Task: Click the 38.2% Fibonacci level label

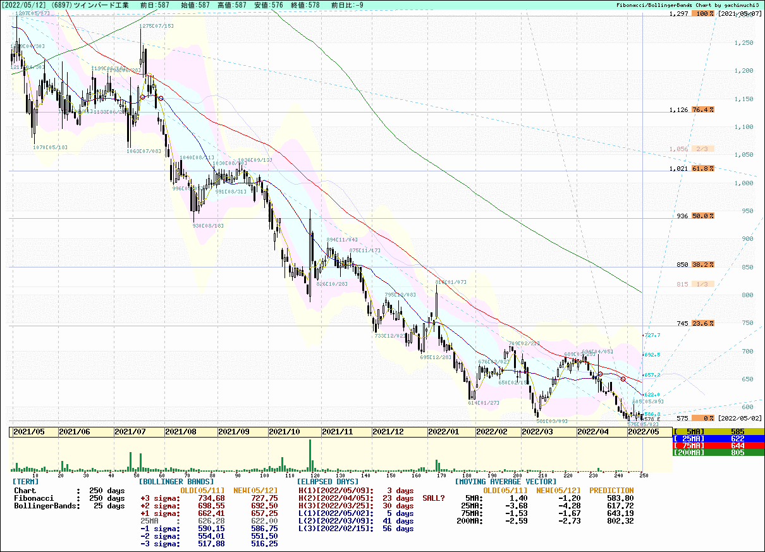Action: click(702, 264)
